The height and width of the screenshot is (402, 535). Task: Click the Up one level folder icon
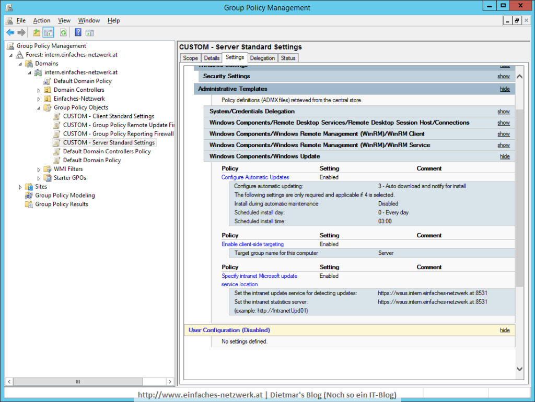pyautogui.click(x=36, y=32)
